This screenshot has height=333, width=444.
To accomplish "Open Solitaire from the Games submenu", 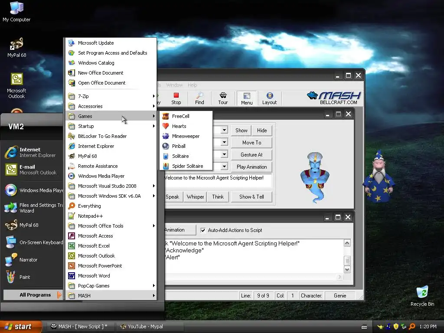I will click(x=186, y=156).
